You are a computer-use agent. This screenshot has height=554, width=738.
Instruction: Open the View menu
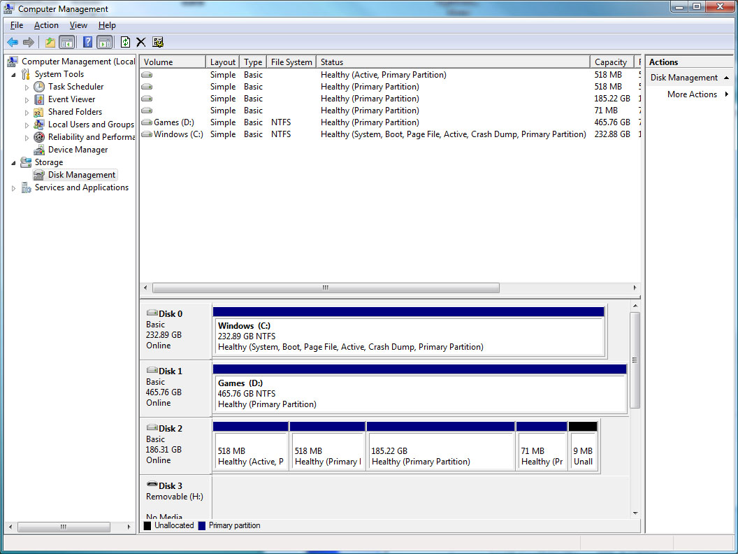(x=78, y=25)
